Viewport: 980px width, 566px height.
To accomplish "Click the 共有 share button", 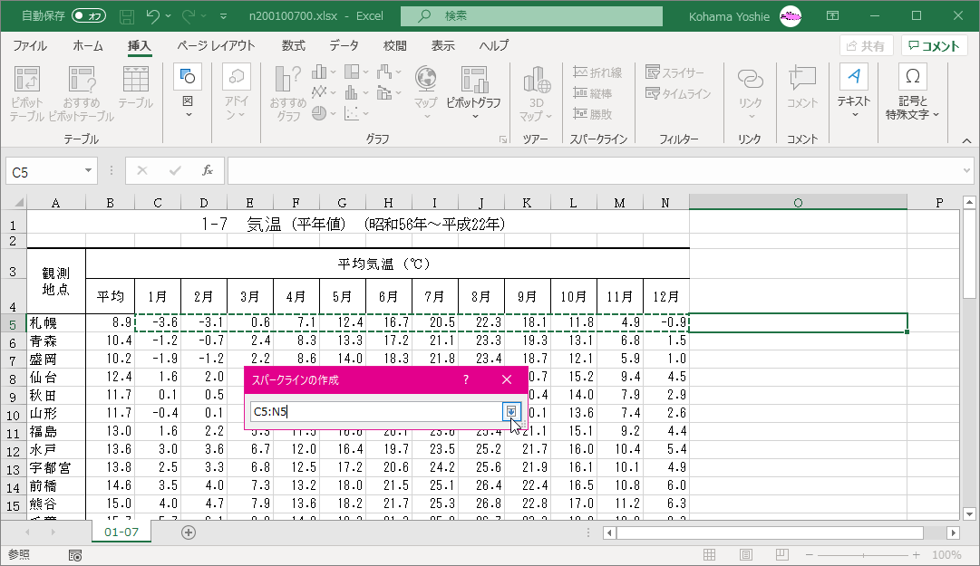I will click(866, 46).
